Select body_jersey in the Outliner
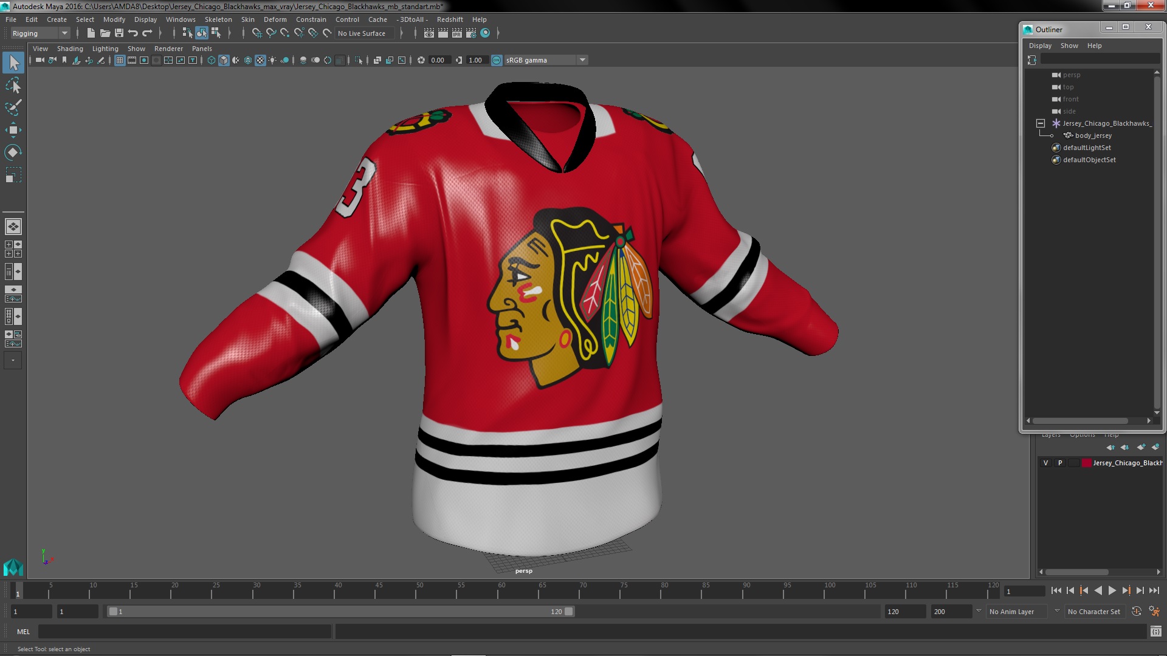Image resolution: width=1167 pixels, height=656 pixels. coord(1093,135)
